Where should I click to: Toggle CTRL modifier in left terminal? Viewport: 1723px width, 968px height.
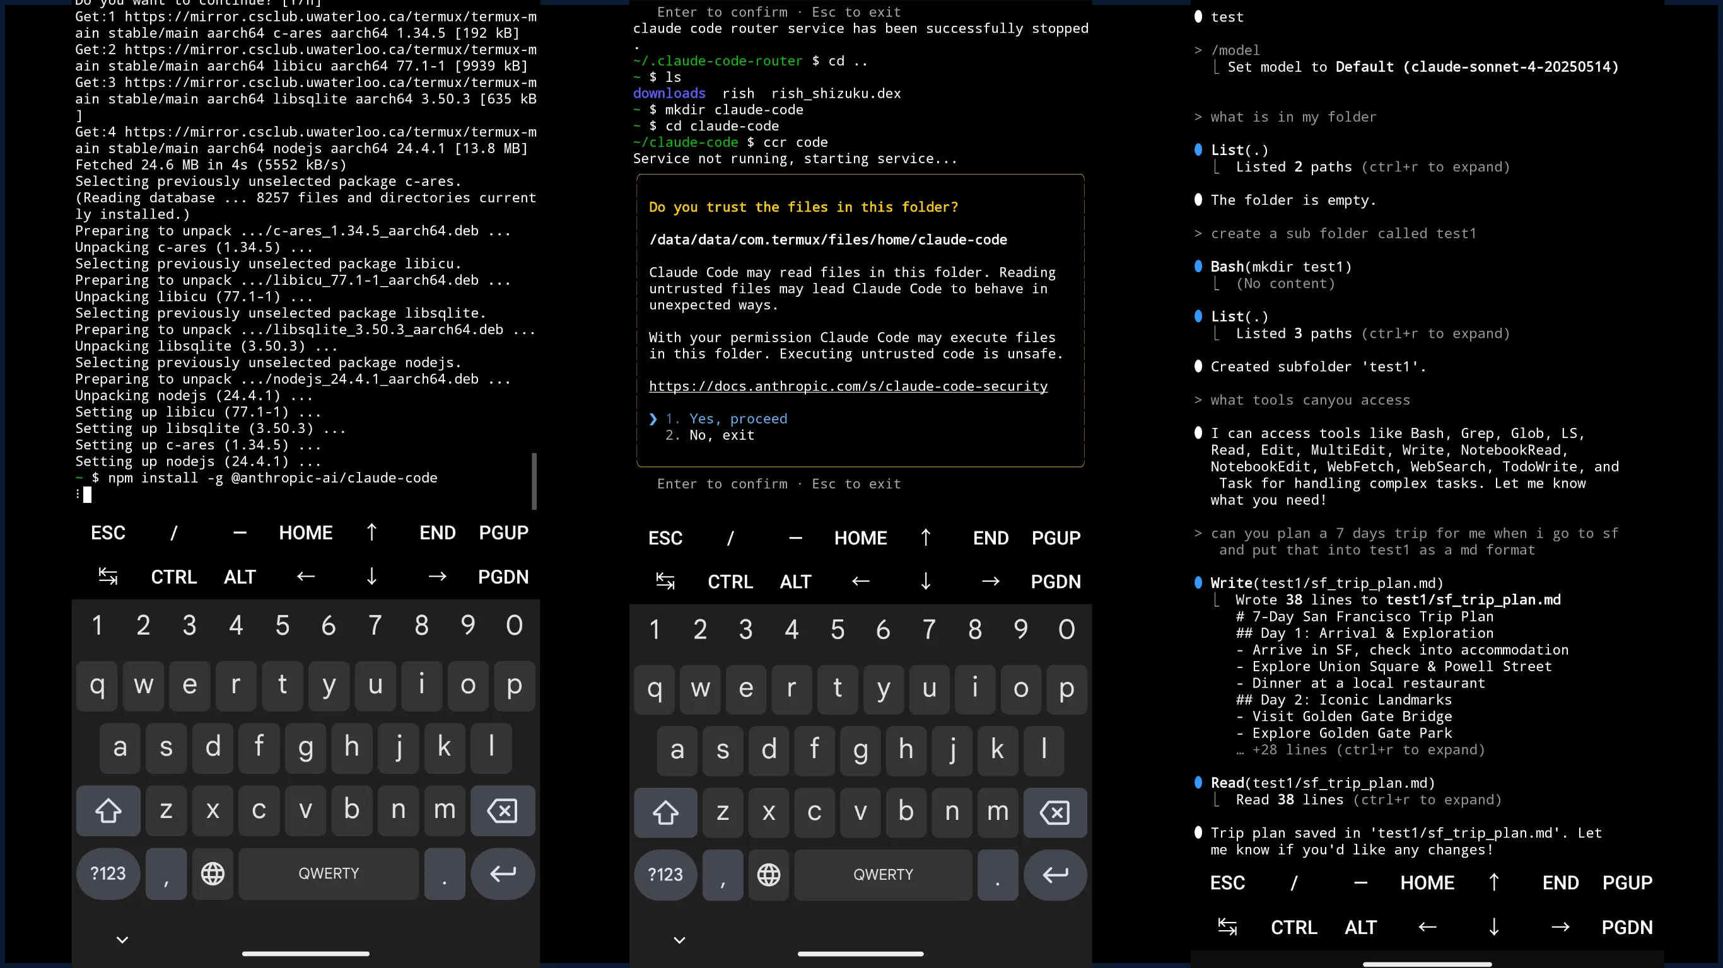174,576
